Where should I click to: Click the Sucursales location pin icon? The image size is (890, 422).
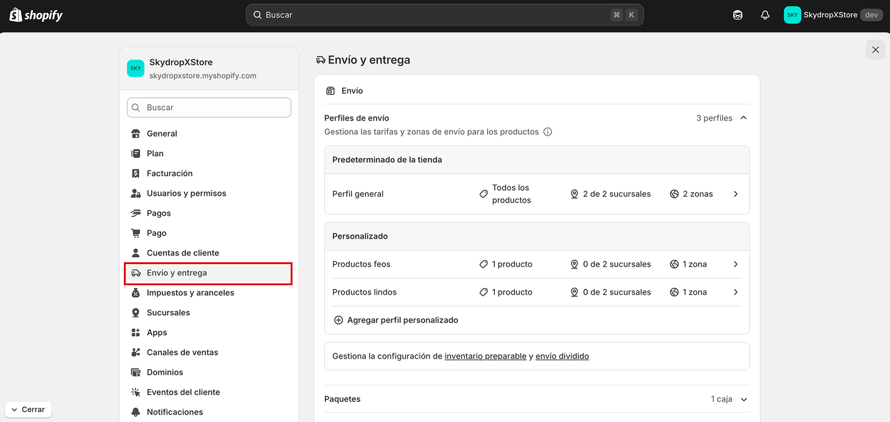coord(136,313)
